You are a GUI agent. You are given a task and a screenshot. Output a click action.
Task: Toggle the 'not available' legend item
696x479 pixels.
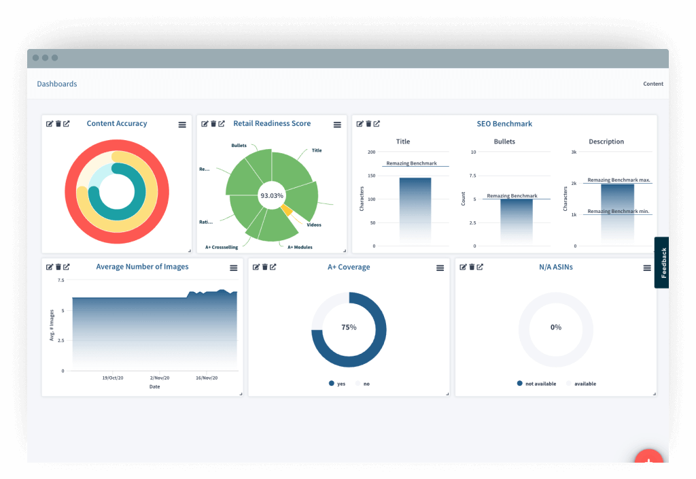pos(536,384)
